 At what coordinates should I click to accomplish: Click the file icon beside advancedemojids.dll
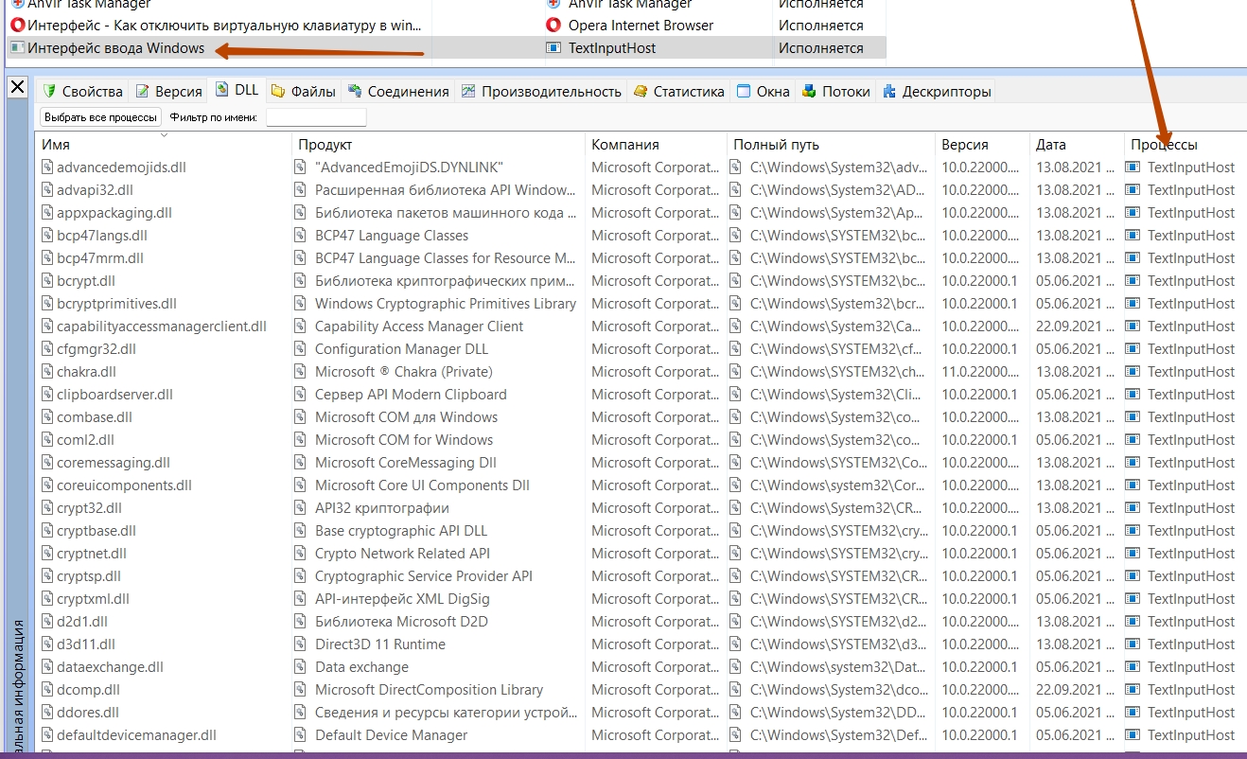tap(46, 168)
